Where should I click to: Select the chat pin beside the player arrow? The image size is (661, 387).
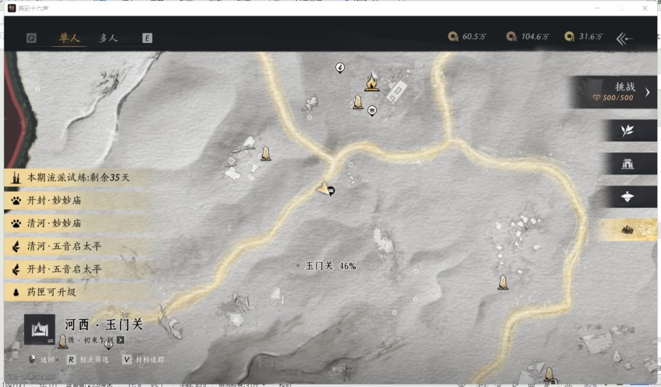click(x=332, y=192)
